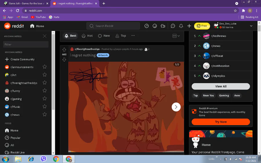
Task: Favorite r/fivenightsatfreddys with star
Action: 45,83
